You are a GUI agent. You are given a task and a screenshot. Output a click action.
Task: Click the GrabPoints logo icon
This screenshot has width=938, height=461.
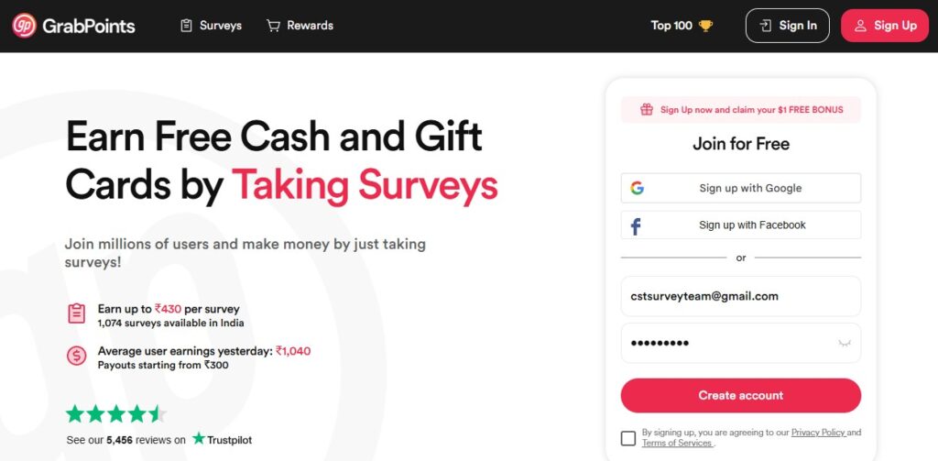tap(25, 26)
